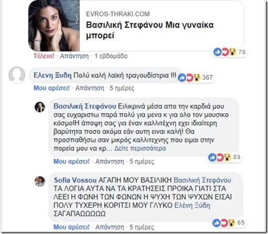The width and height of the screenshot is (268, 234).
Task: Open the reactions icons beside count 83
Action: 220,157
